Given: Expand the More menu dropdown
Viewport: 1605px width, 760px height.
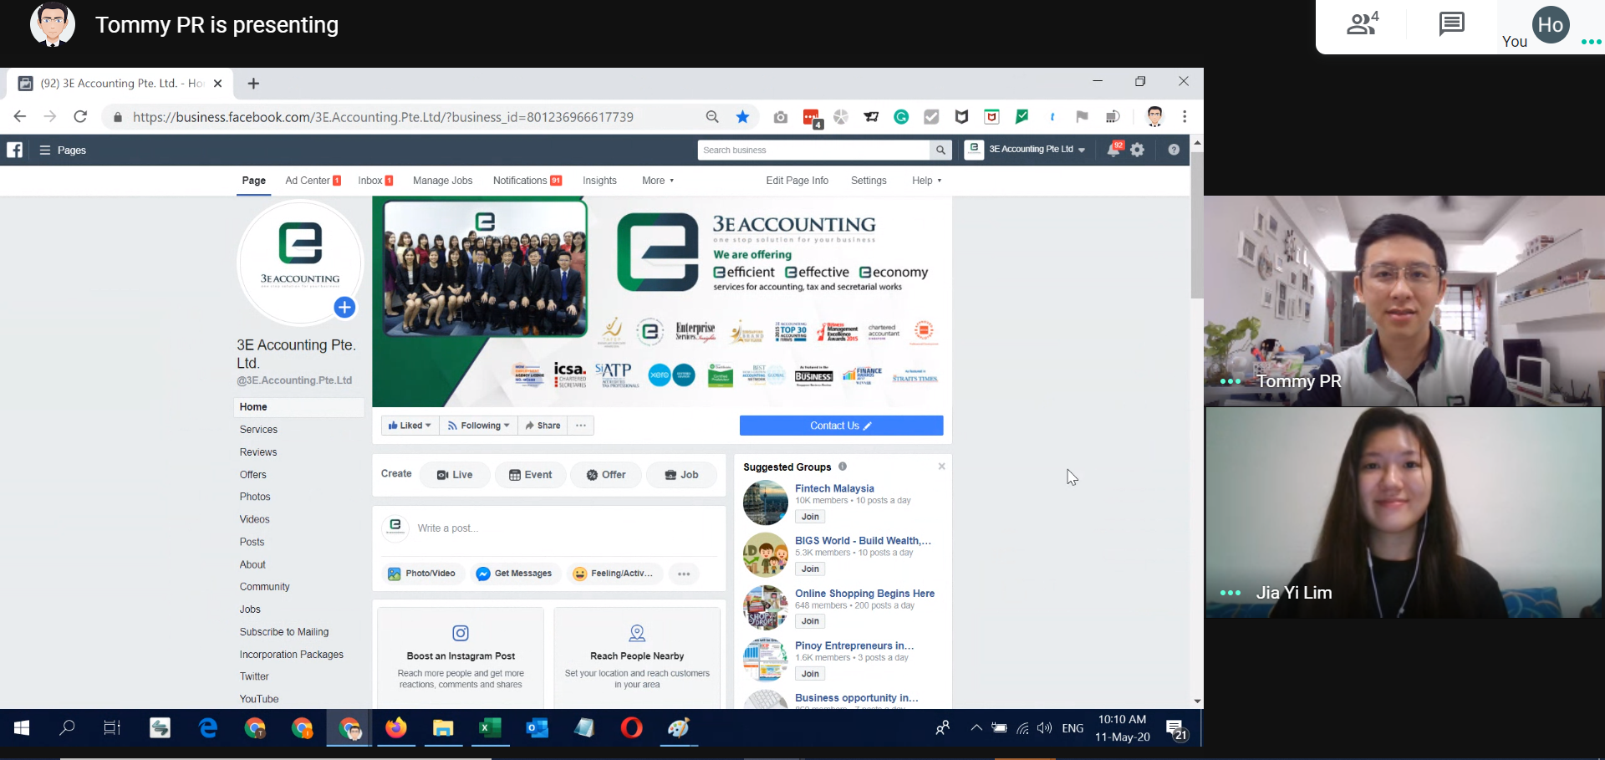Looking at the screenshot, I should (x=658, y=181).
